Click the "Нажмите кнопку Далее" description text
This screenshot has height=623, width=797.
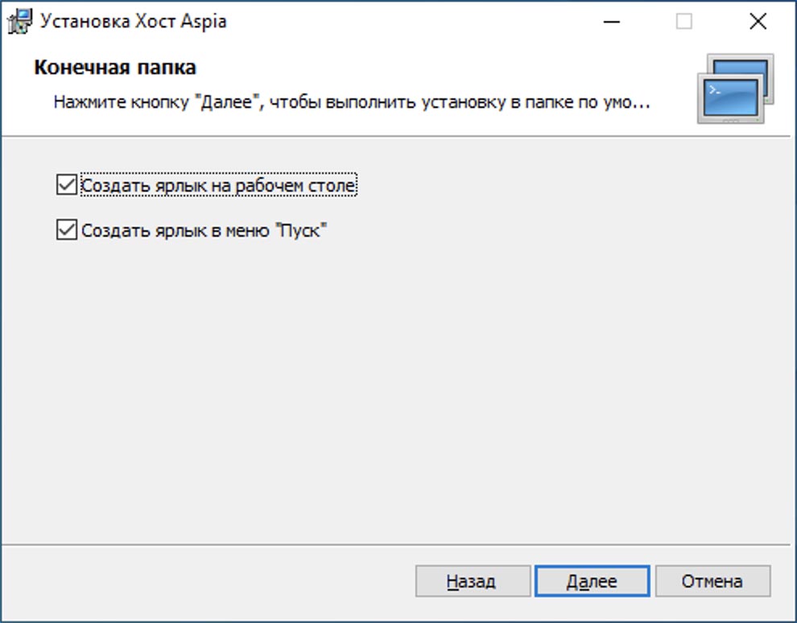point(352,102)
